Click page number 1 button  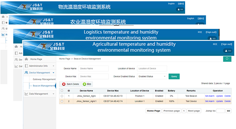(184, 111)
